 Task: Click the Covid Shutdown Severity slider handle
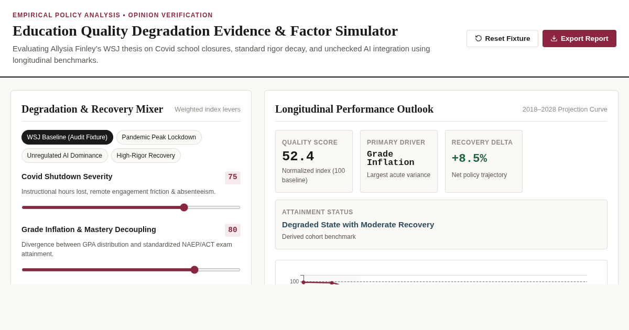click(184, 207)
